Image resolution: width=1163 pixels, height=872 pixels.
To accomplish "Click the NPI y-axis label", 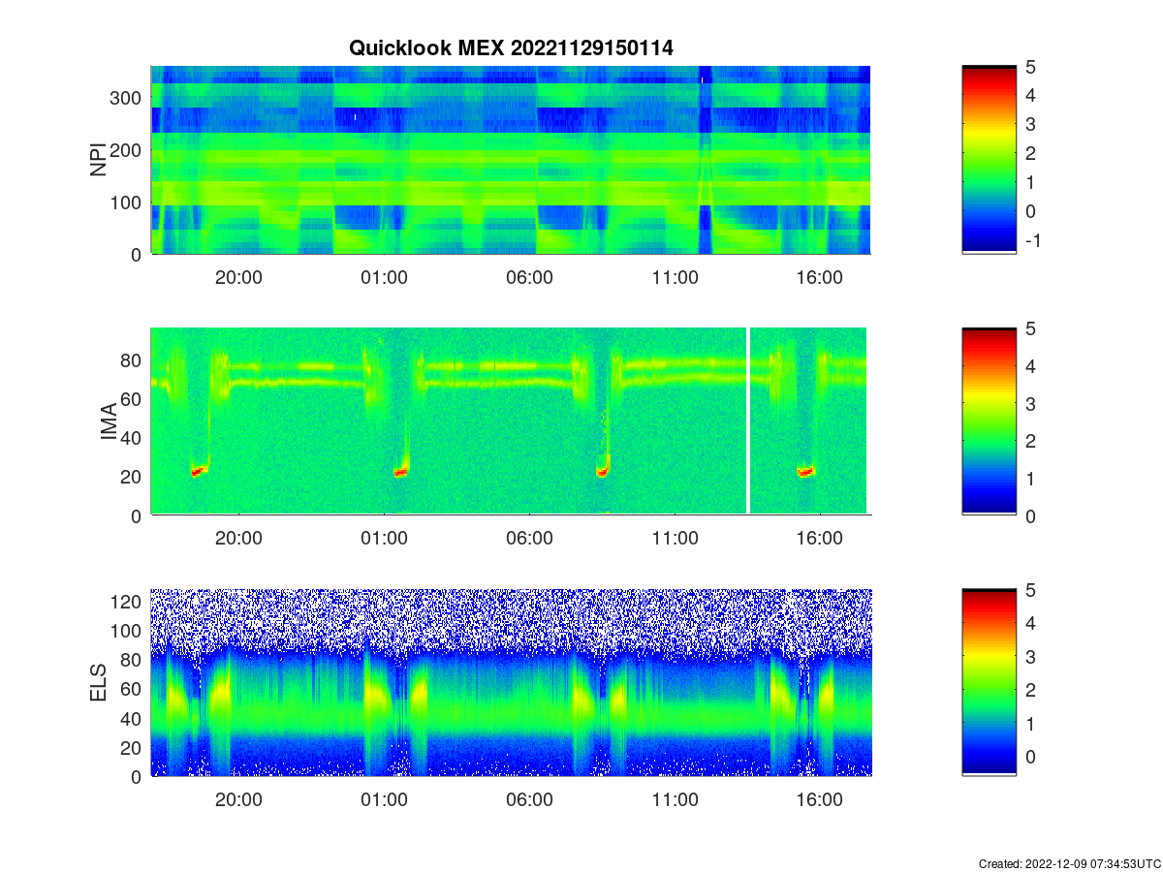I will (x=99, y=160).
